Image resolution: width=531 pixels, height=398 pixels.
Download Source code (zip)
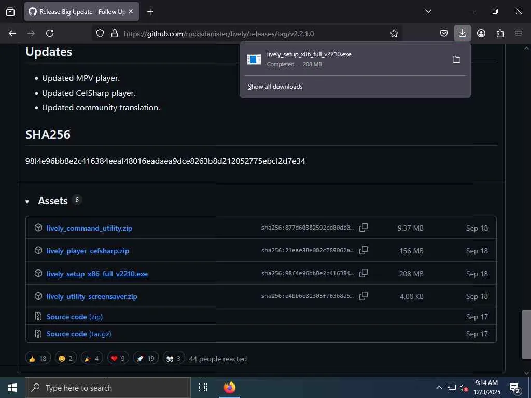[75, 317]
